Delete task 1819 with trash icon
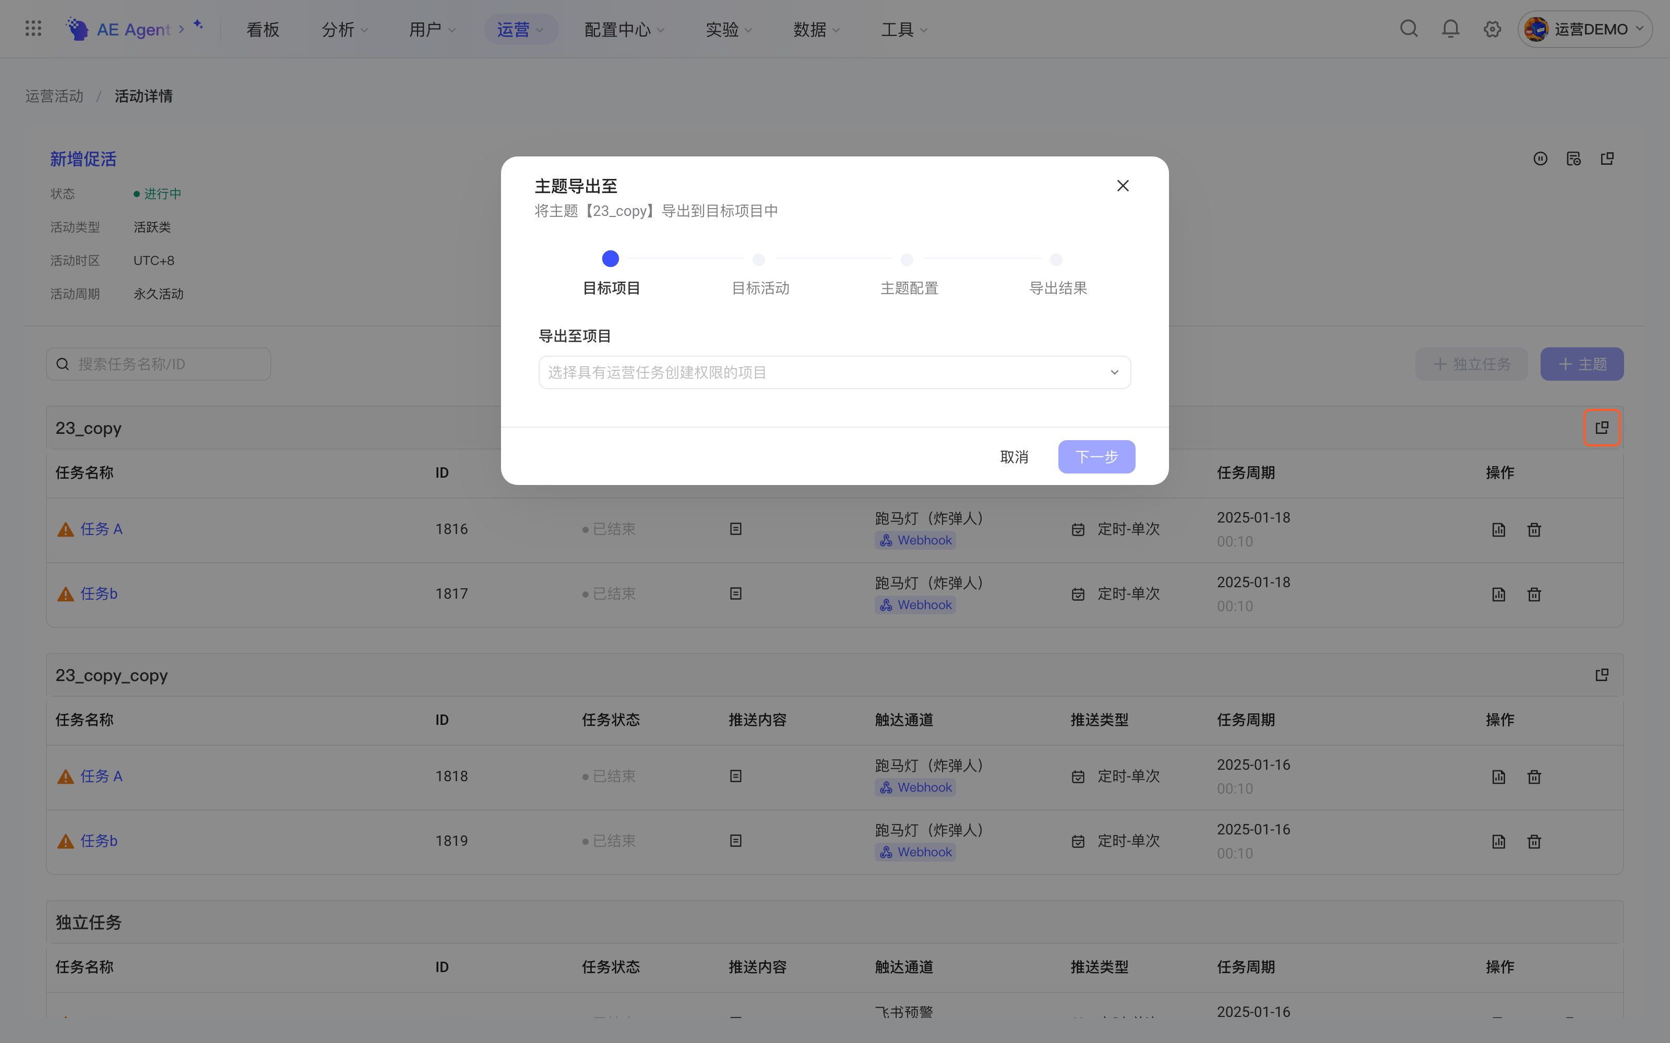The width and height of the screenshot is (1670, 1043). pos(1534,842)
